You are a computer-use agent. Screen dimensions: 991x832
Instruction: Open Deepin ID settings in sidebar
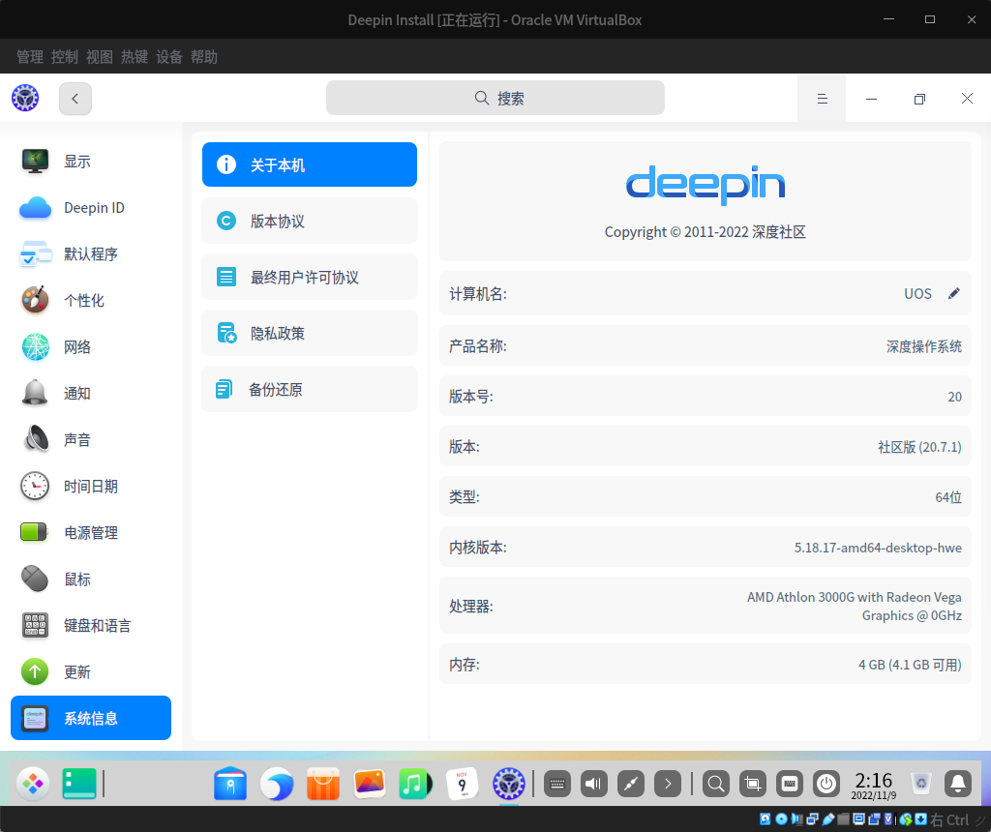click(x=91, y=208)
